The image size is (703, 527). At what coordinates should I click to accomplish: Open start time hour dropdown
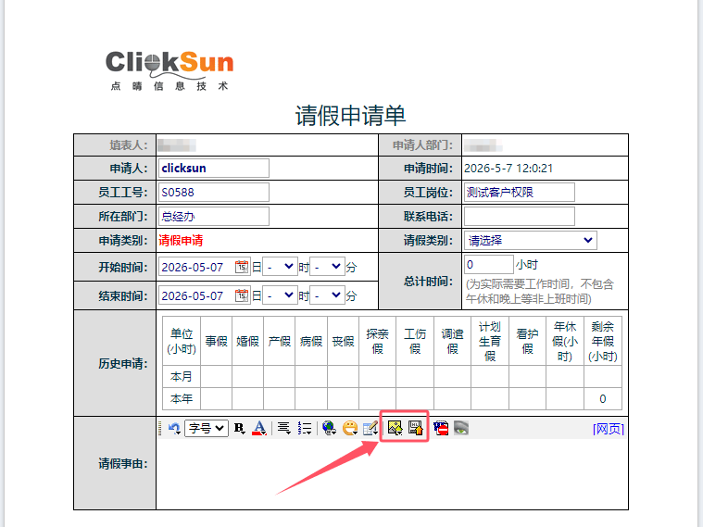click(x=280, y=268)
